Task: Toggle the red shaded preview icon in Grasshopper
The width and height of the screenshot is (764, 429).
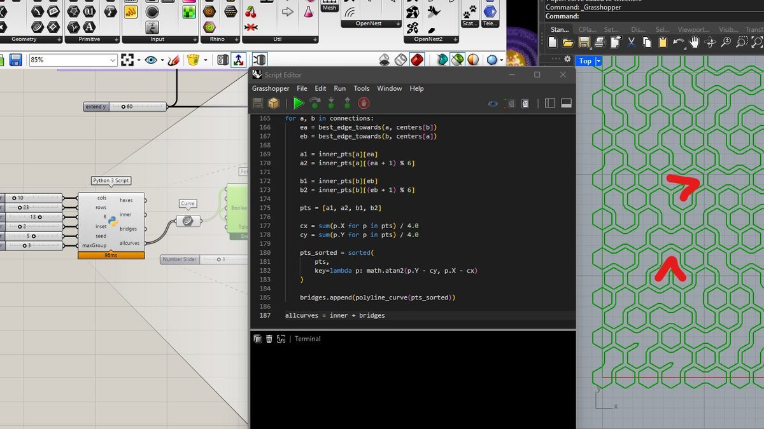Action: [x=417, y=60]
